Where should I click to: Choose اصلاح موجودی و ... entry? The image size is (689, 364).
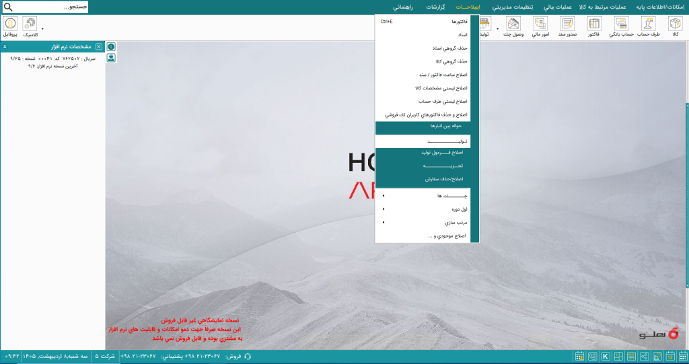(x=423, y=236)
